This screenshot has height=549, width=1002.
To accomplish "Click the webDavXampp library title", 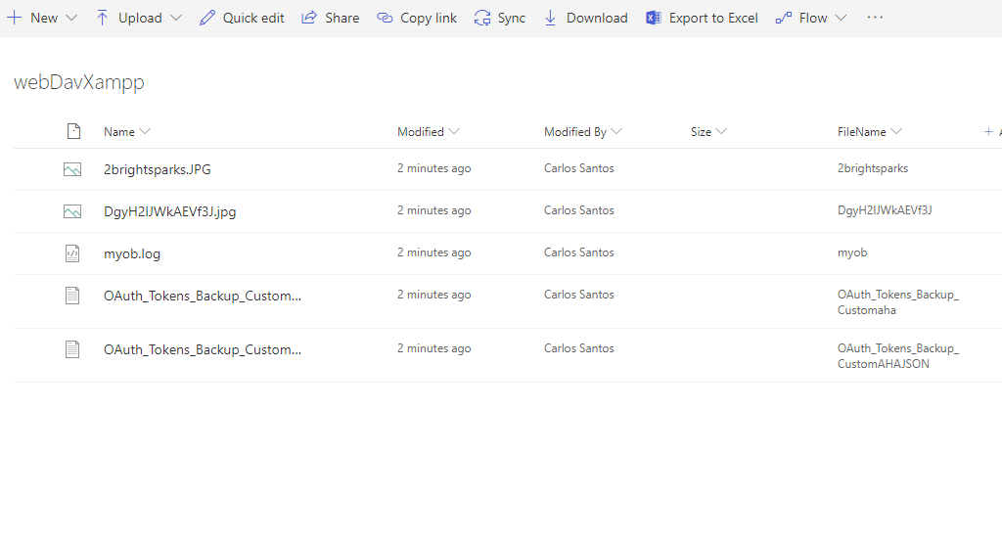I will tap(78, 82).
